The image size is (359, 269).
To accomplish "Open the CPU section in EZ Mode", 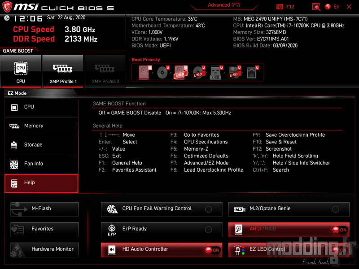I will pos(41,107).
